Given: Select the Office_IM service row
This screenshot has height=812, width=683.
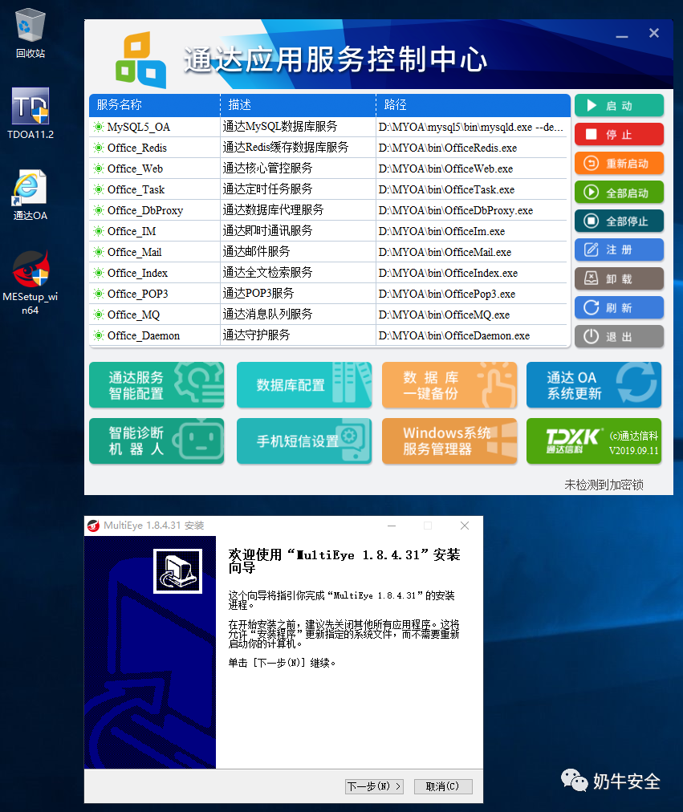Looking at the screenshot, I should click(x=329, y=231).
